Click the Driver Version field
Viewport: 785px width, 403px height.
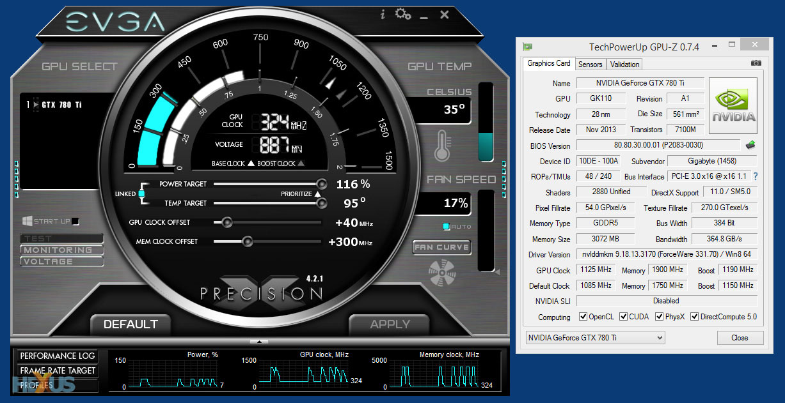[667, 254]
